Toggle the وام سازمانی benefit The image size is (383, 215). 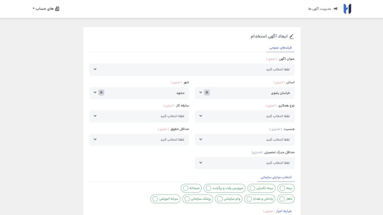(220, 199)
